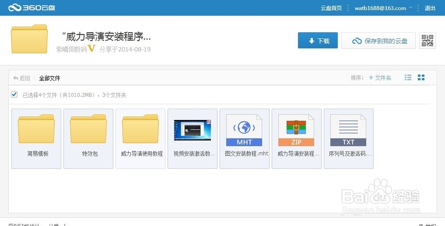Screen dimensions: 445x226
Task: Click the gold V verification badge
Action: coord(91,48)
